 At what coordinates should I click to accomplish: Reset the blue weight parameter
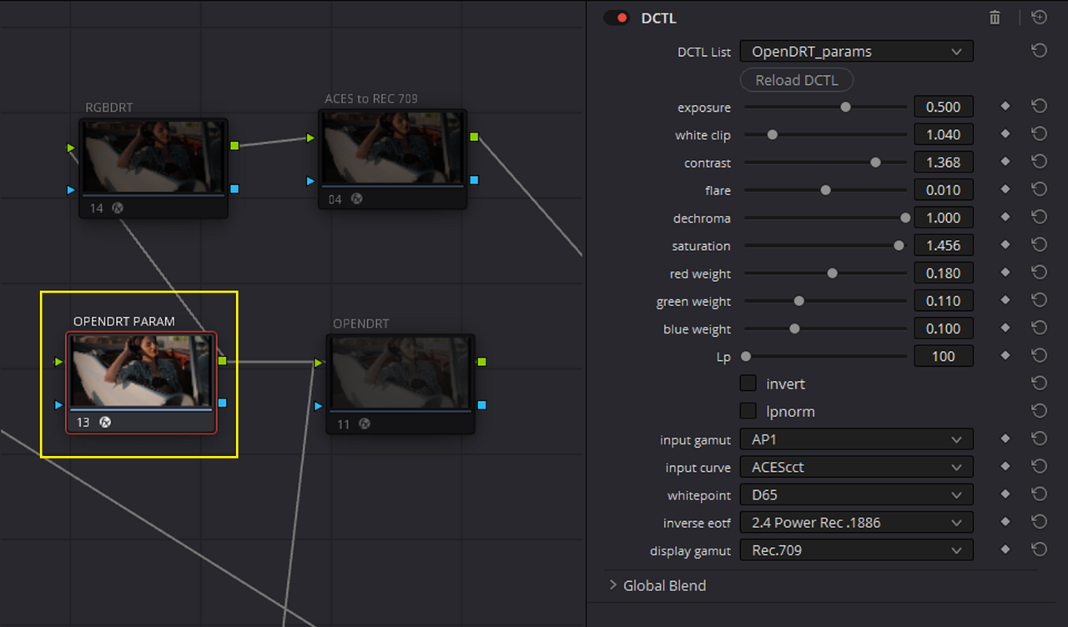(x=1039, y=328)
